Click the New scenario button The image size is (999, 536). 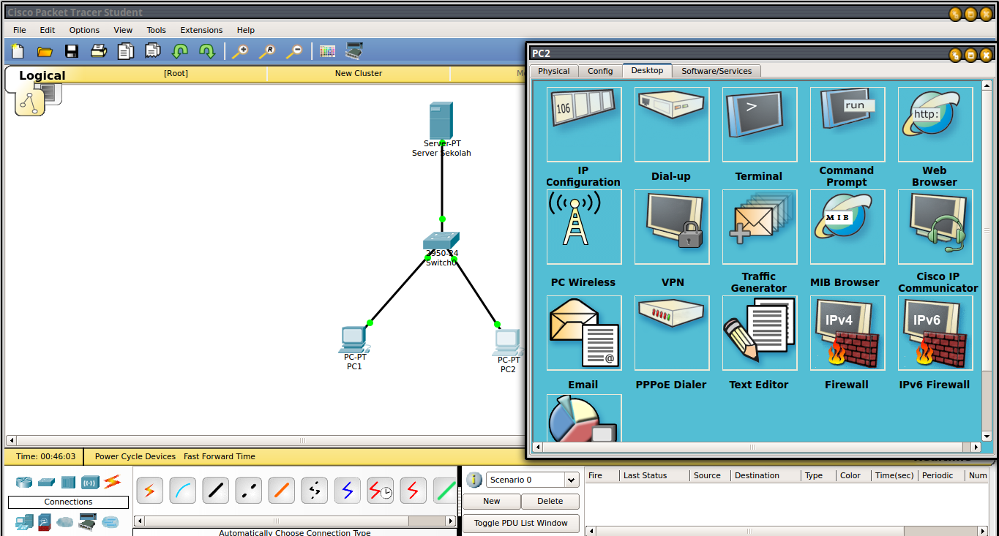492,502
